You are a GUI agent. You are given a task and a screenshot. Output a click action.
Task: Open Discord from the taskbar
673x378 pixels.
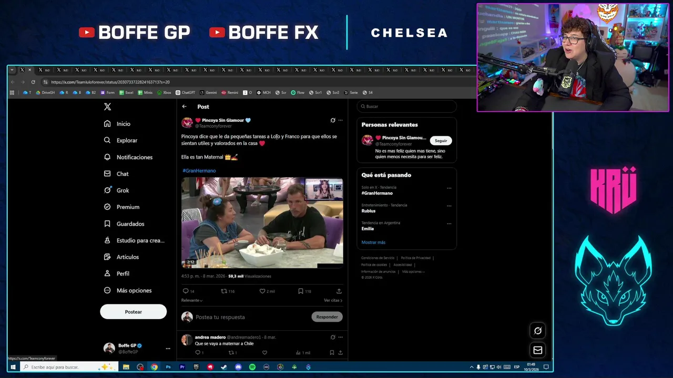238,367
